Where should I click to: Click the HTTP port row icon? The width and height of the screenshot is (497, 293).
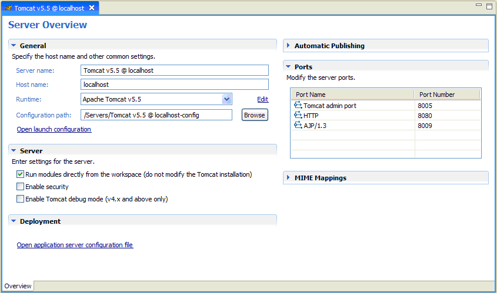pyautogui.click(x=298, y=115)
